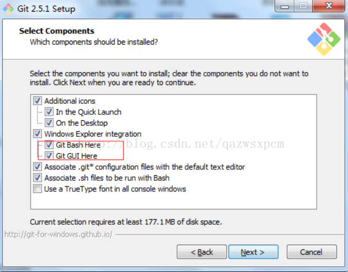Cancel the Git installation
The height and width of the screenshot is (272, 348).
311,252
